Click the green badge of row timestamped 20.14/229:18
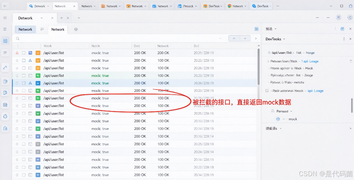354x180 pixels. 38,129
